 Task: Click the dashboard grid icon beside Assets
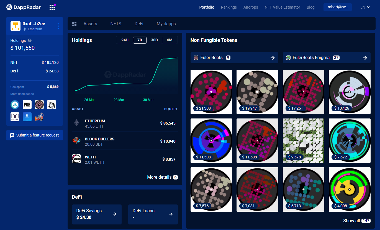(74, 24)
